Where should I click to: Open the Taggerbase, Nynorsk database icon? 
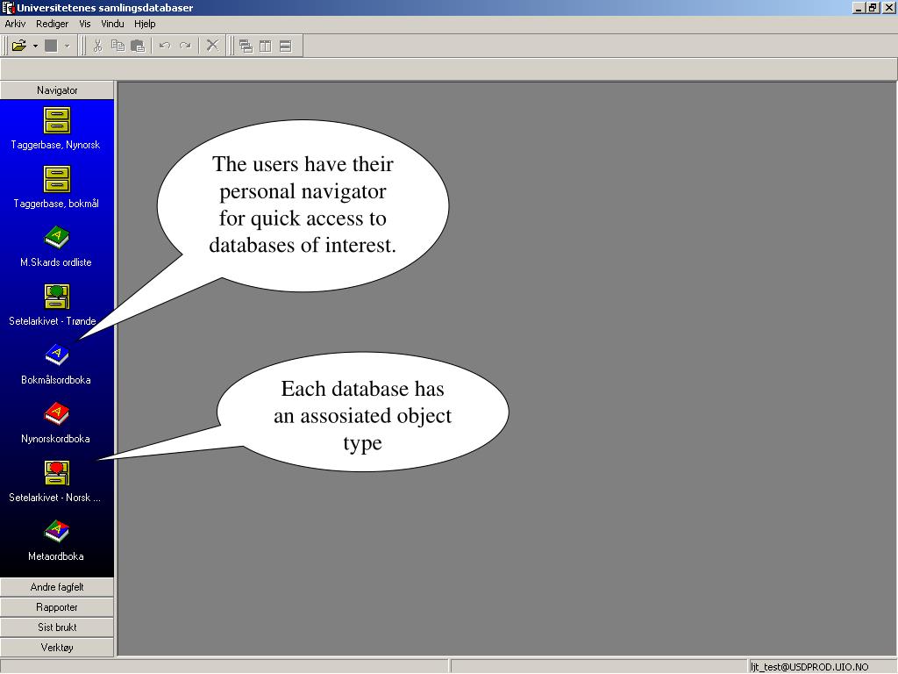(57, 120)
